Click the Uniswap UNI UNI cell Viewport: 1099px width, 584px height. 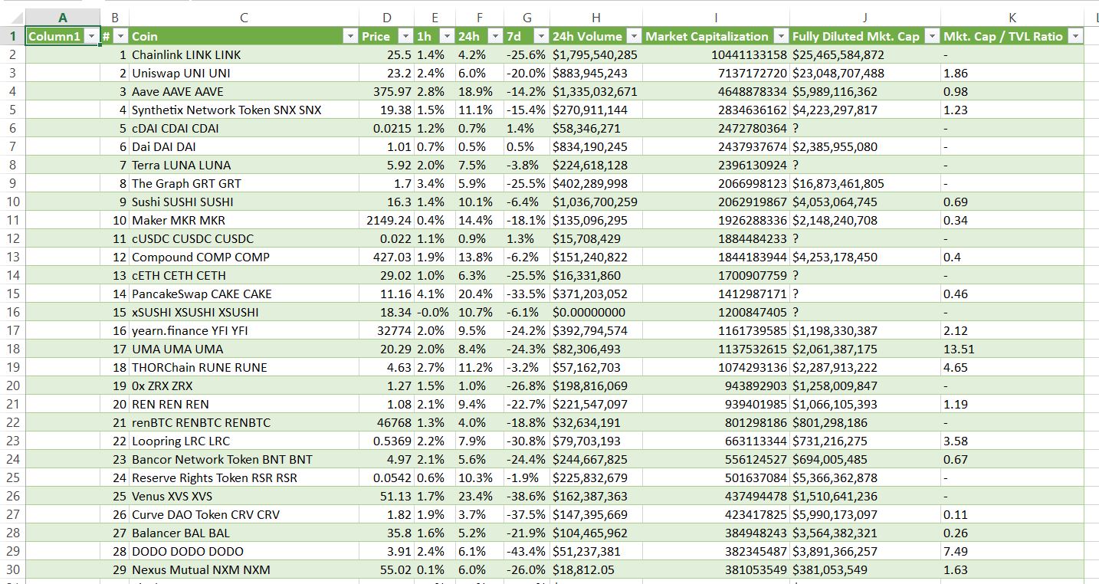pyautogui.click(x=244, y=73)
